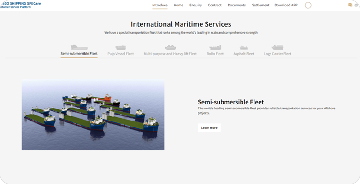Click the RoRo ship icon
The height and width of the screenshot is (184, 360).
pyautogui.click(x=215, y=47)
